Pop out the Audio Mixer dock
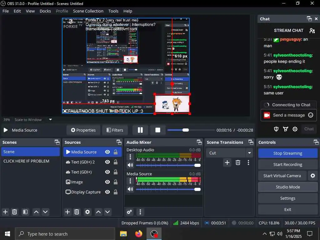 click(199, 142)
